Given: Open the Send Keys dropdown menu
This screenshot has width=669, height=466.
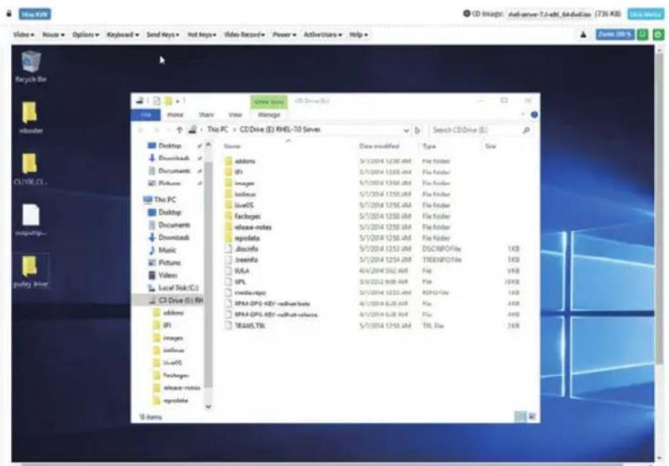Looking at the screenshot, I should pos(162,34).
